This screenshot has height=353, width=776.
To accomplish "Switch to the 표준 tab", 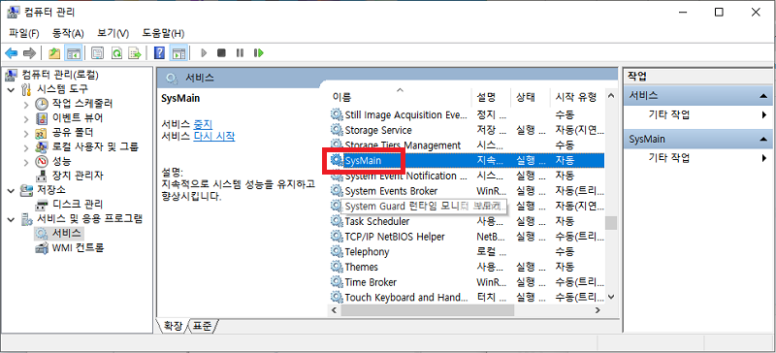I will [x=203, y=326].
